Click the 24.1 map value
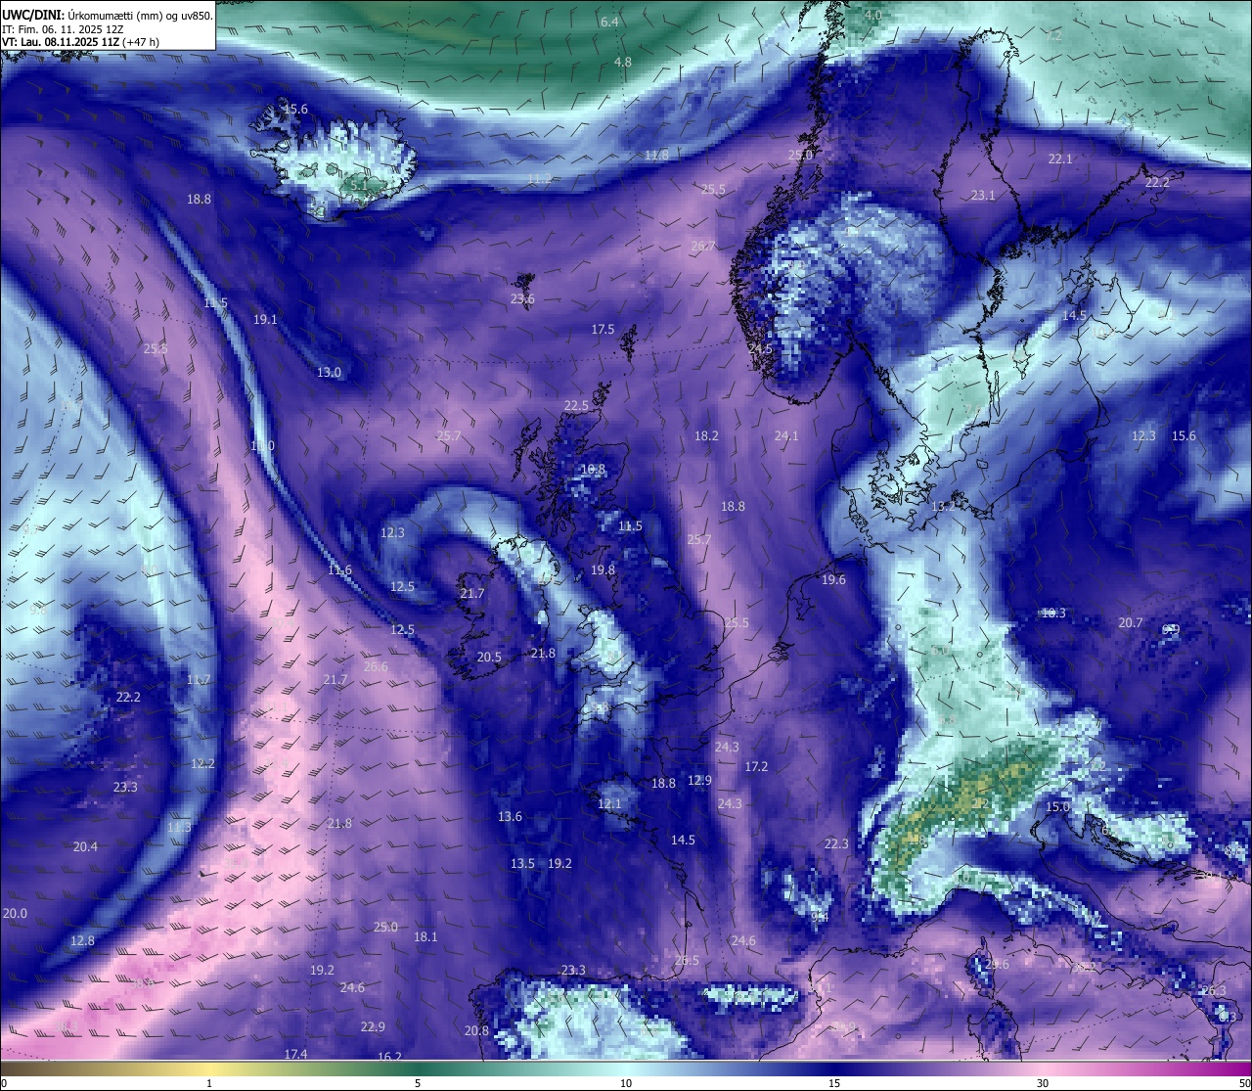The image size is (1252, 1091). tap(786, 435)
